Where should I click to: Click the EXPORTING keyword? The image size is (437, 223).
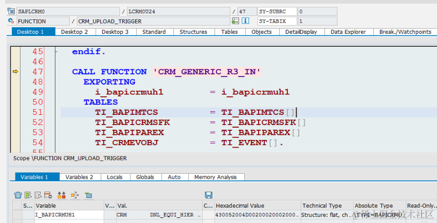(x=109, y=82)
